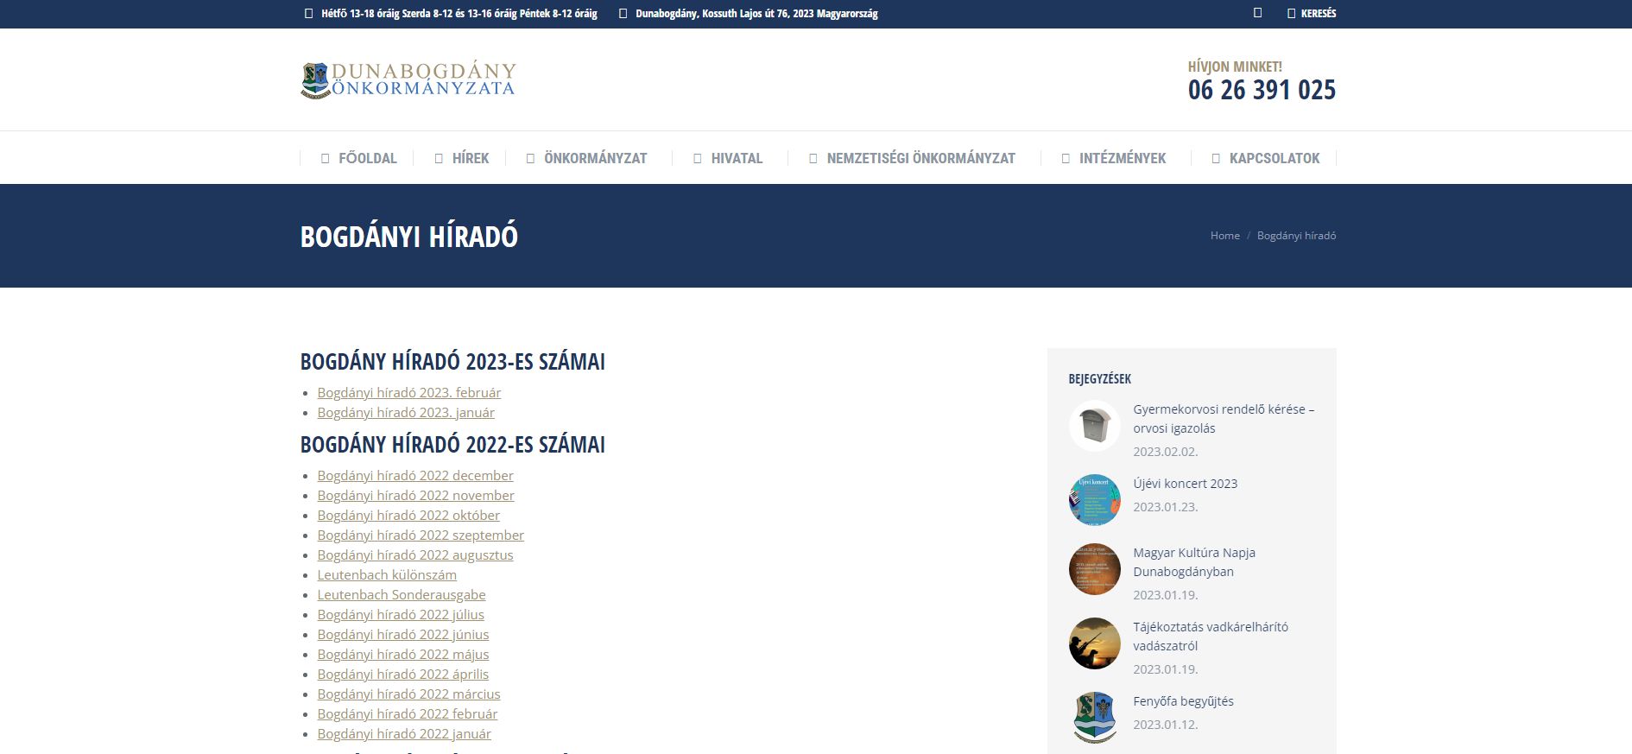Viewport: 1632px width, 754px height.
Task: Open the Újévi koncert 2023 post
Action: (x=1185, y=484)
